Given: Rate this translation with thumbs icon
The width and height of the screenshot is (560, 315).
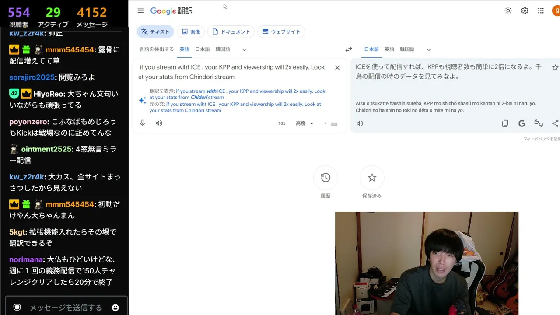Looking at the screenshot, I should pyautogui.click(x=539, y=123).
